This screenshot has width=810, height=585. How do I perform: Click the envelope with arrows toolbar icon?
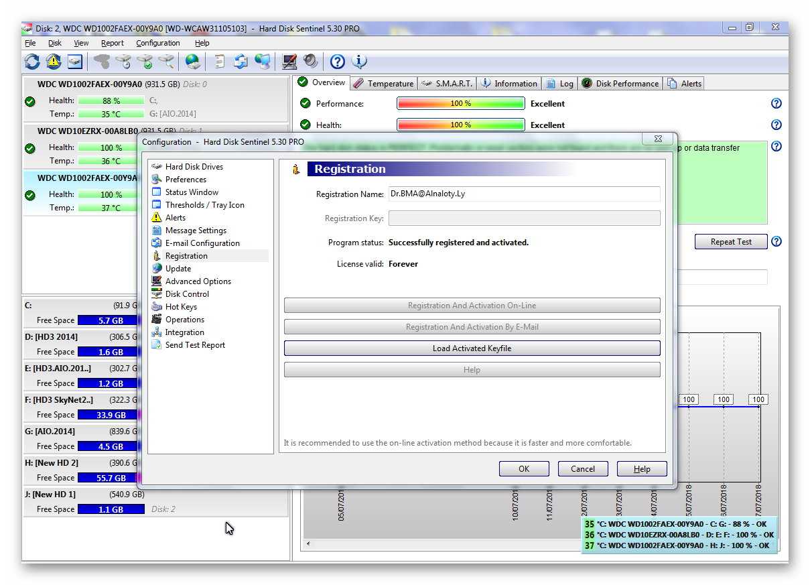pos(241,62)
